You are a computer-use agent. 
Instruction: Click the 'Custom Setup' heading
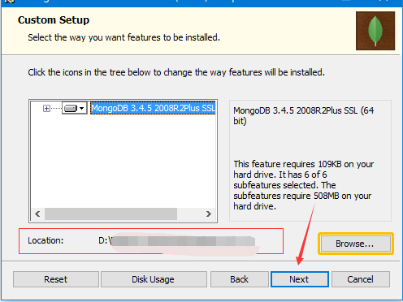coord(54,20)
